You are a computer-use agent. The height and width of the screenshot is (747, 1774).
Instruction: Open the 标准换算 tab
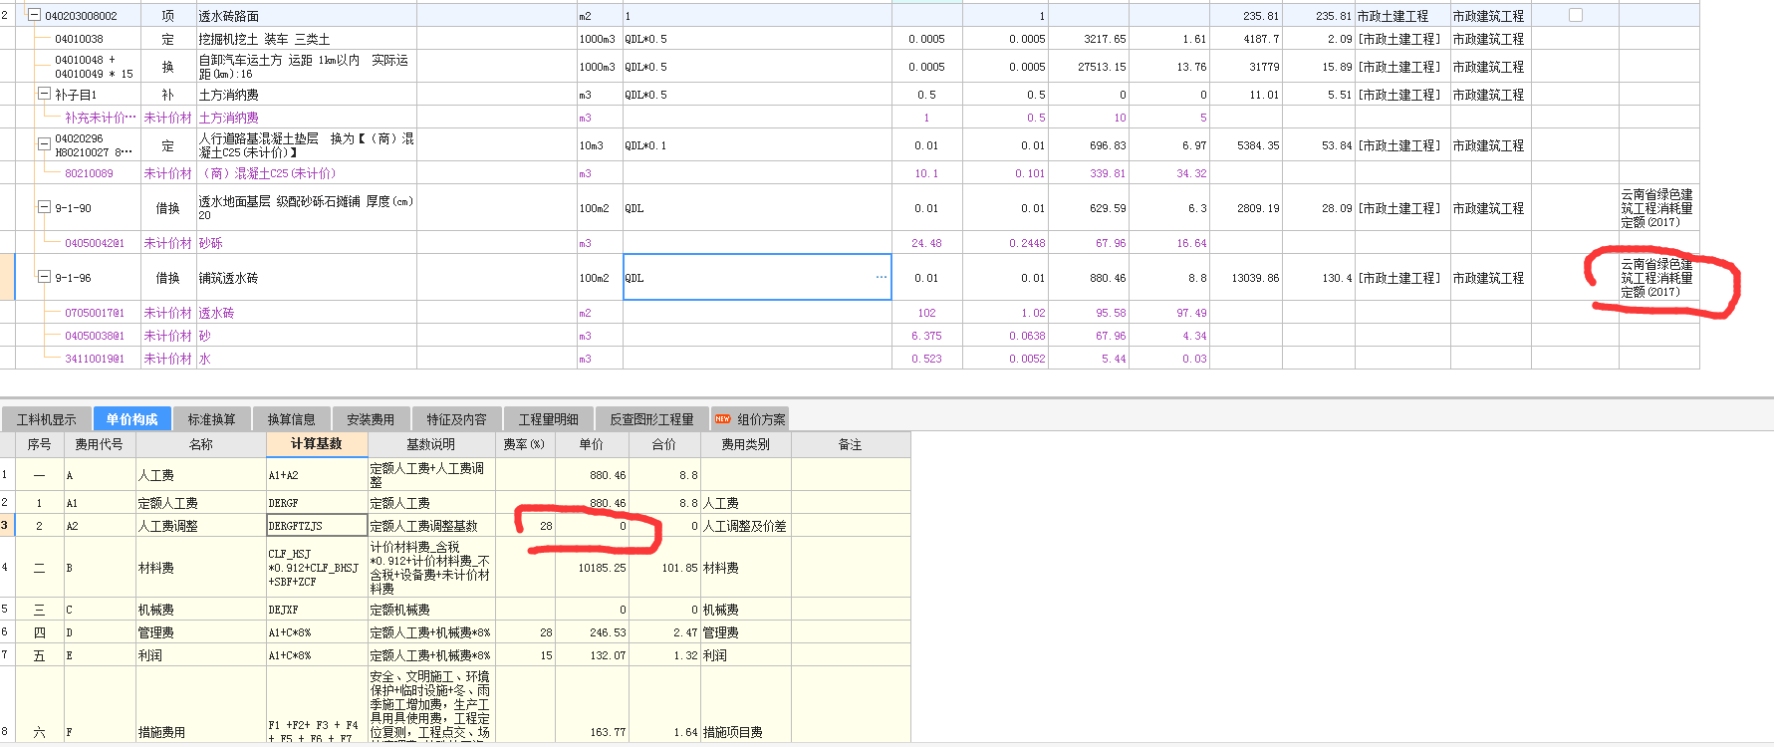click(x=212, y=419)
